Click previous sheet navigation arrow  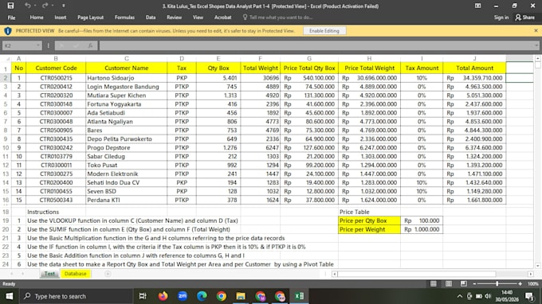coord(12,274)
